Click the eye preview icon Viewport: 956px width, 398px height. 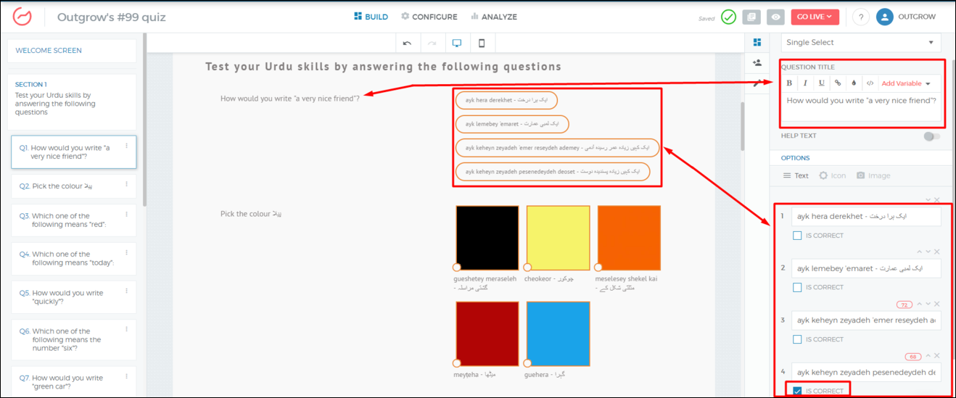point(776,17)
